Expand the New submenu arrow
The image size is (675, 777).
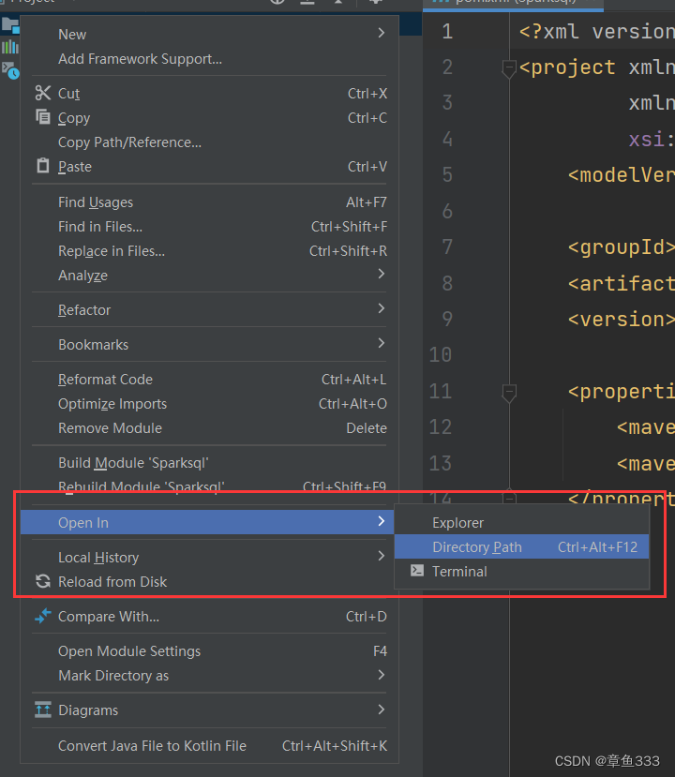click(382, 33)
